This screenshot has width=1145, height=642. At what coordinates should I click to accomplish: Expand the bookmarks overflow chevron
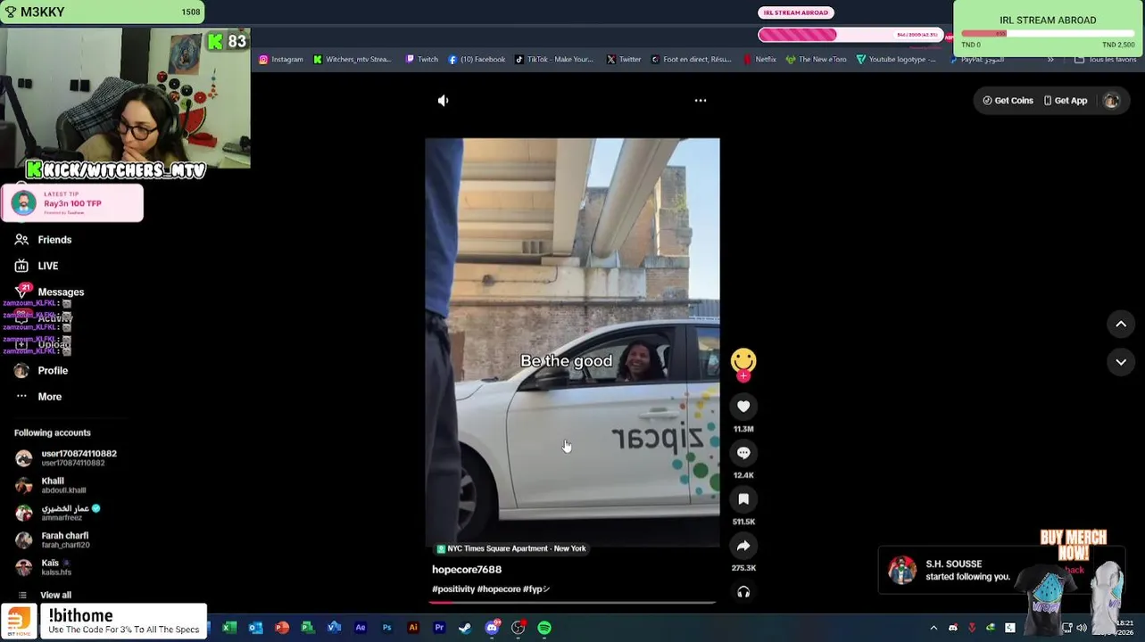[1050, 60]
